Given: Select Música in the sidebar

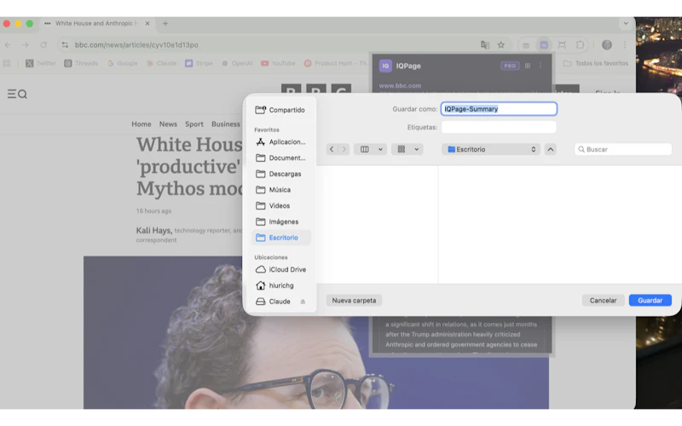Looking at the screenshot, I should [x=281, y=189].
